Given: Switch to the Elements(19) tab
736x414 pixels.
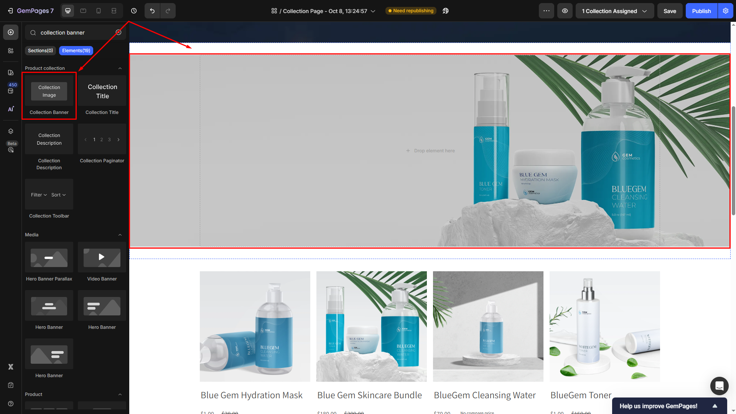Looking at the screenshot, I should [x=76, y=51].
